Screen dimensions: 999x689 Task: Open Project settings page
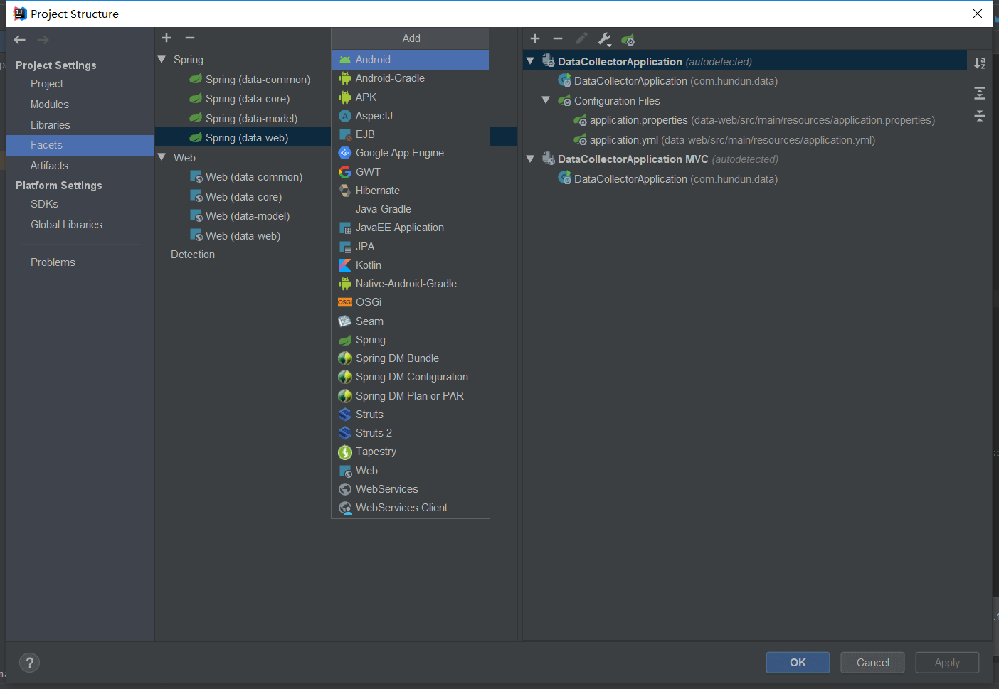click(x=47, y=84)
